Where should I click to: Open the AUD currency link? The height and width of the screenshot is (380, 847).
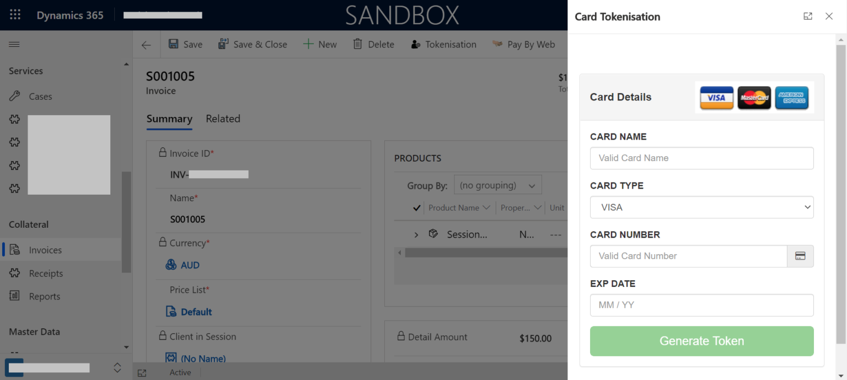[190, 265]
